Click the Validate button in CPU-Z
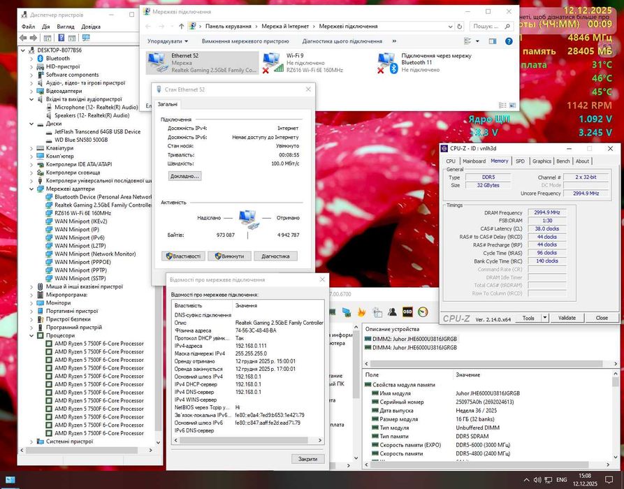 [x=567, y=318]
